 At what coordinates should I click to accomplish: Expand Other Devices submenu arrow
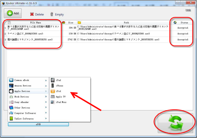[x=46, y=107]
